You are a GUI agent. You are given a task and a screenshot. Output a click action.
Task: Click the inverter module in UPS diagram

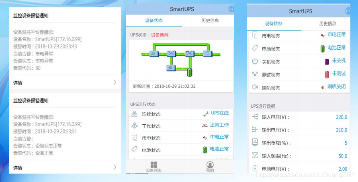click(x=190, y=54)
